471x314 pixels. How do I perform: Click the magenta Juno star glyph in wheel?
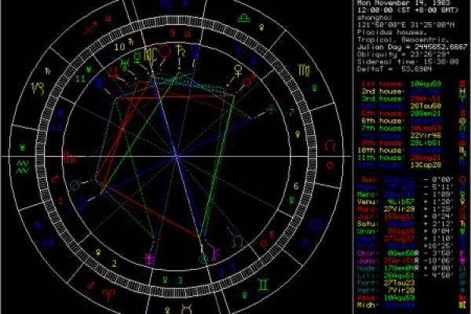point(150,259)
